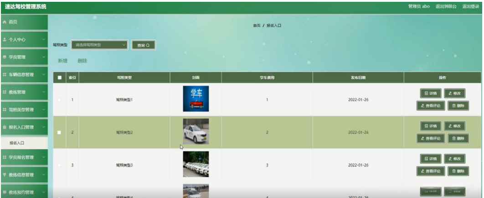Open the 首页 sidebar home item
This screenshot has height=198, width=484.
(x=24, y=22)
